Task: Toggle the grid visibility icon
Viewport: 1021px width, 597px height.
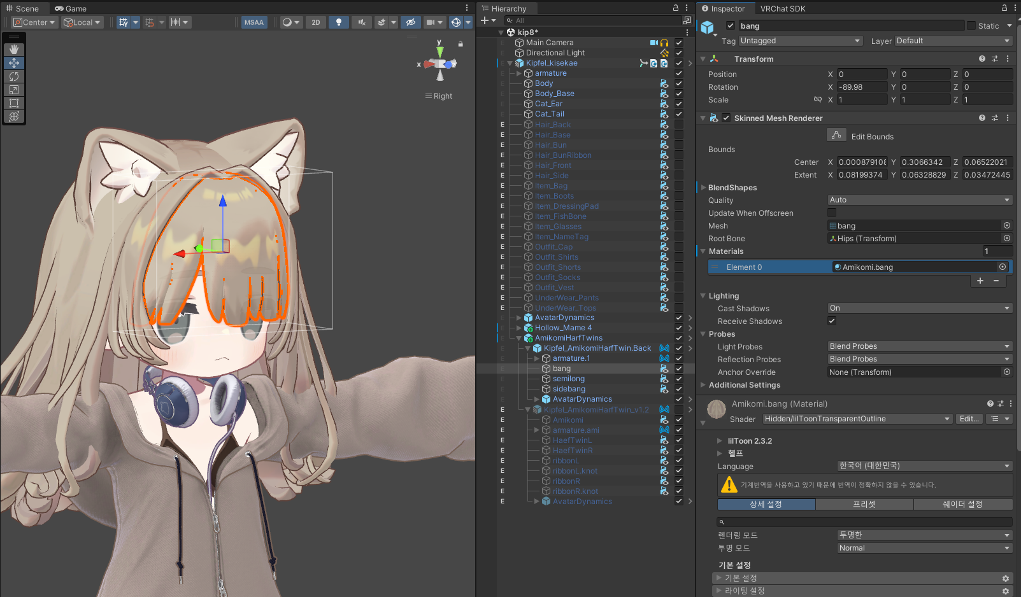Action: [x=124, y=22]
